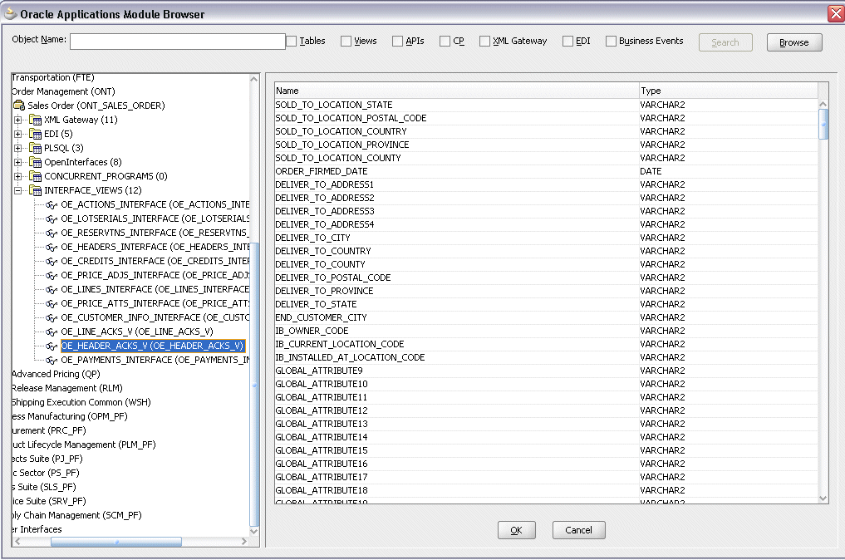This screenshot has width=845, height=560.
Task: Select OE_LINE_ACKS_V in the tree
Action: tap(137, 332)
